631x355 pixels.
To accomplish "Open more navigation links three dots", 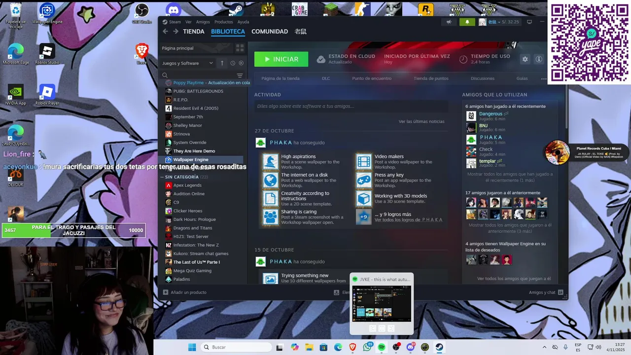I will pyautogui.click(x=544, y=78).
